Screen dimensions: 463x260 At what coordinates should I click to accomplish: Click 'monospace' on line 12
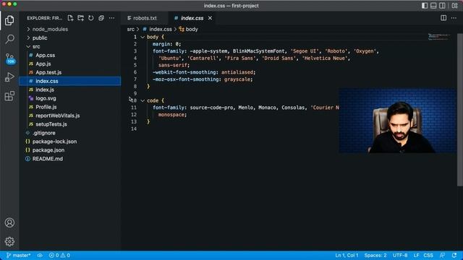coord(171,115)
